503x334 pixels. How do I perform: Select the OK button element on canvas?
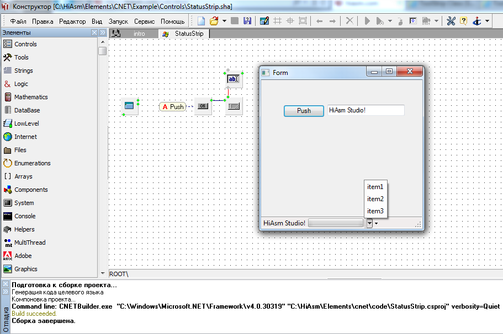pos(203,106)
